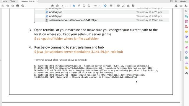Viewport: 189px width, 106px height.
Task: Select the arrow selection tool
Action: (x=74, y=6)
